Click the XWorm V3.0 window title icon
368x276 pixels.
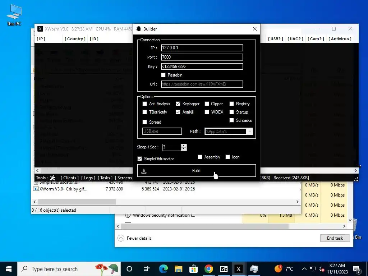pyautogui.click(x=40, y=29)
